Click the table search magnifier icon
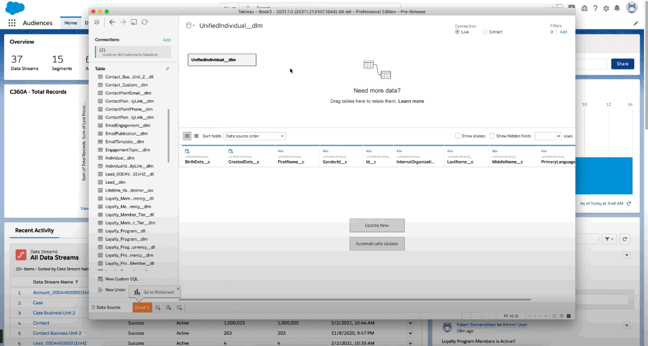This screenshot has height=346, width=648. pos(167,68)
